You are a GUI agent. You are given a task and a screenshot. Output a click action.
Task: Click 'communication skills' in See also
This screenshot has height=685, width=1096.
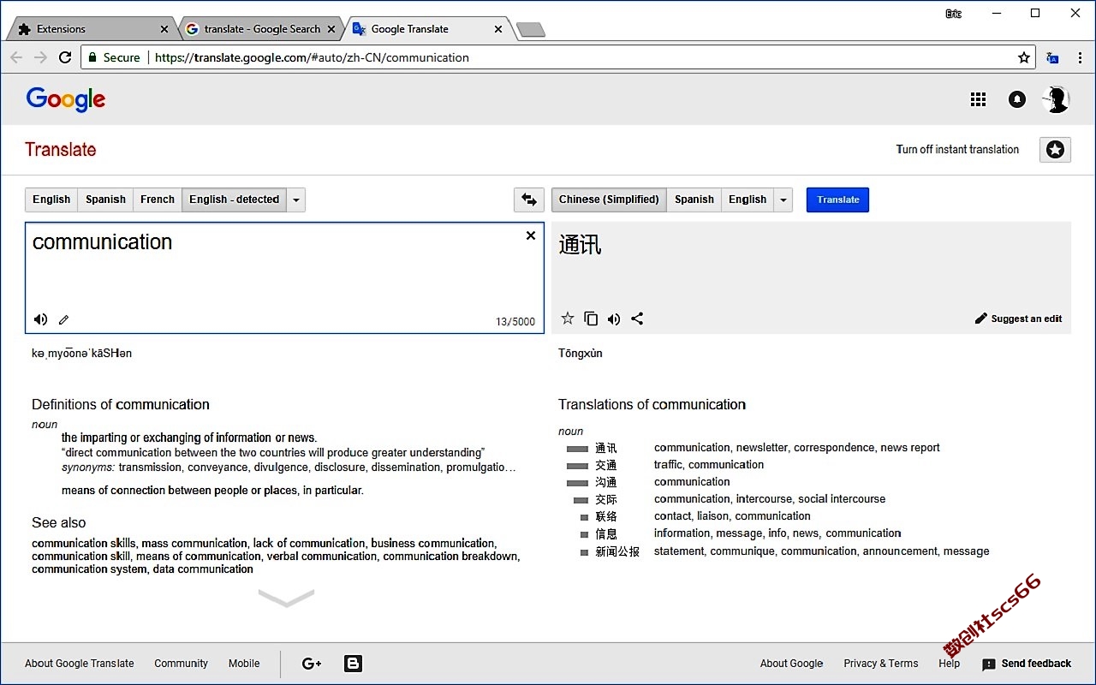pyautogui.click(x=83, y=543)
